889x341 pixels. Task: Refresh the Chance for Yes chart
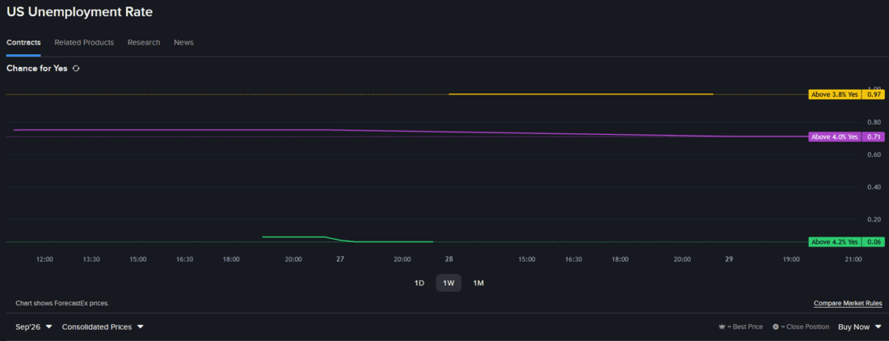tap(76, 69)
